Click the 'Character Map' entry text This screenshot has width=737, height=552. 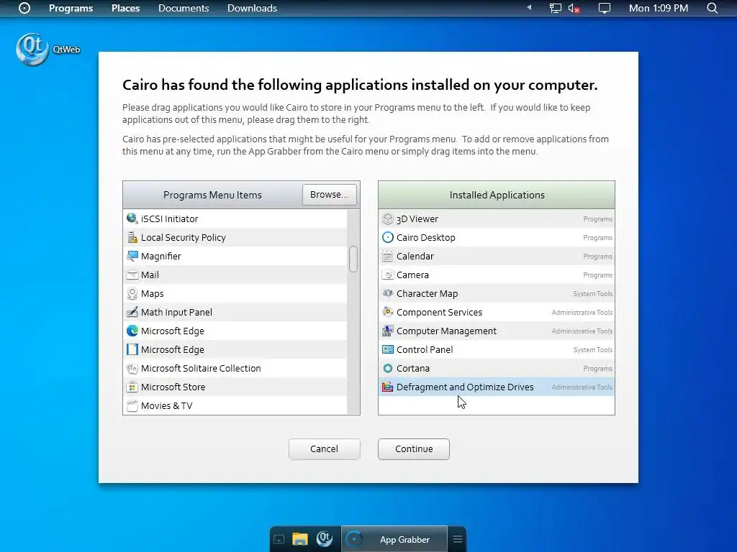[x=427, y=294]
